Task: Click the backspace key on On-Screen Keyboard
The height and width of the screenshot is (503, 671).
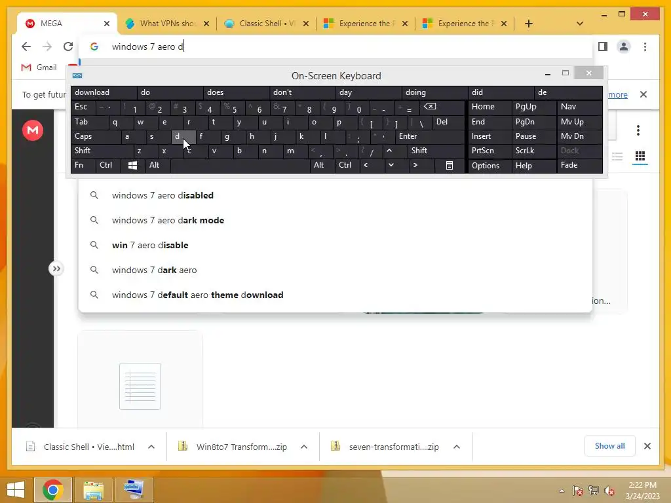Action: point(430,107)
